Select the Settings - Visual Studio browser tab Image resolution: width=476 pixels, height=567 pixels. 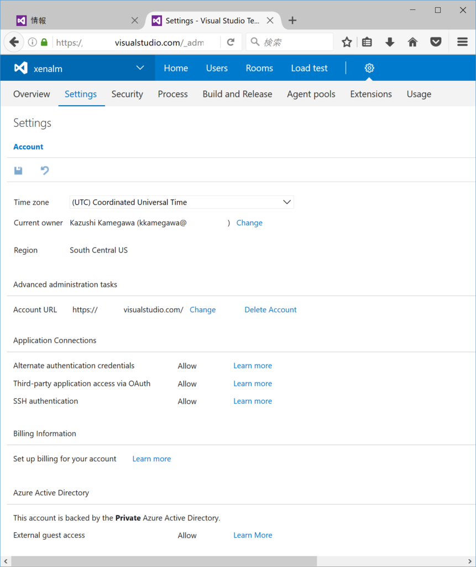pos(213,20)
